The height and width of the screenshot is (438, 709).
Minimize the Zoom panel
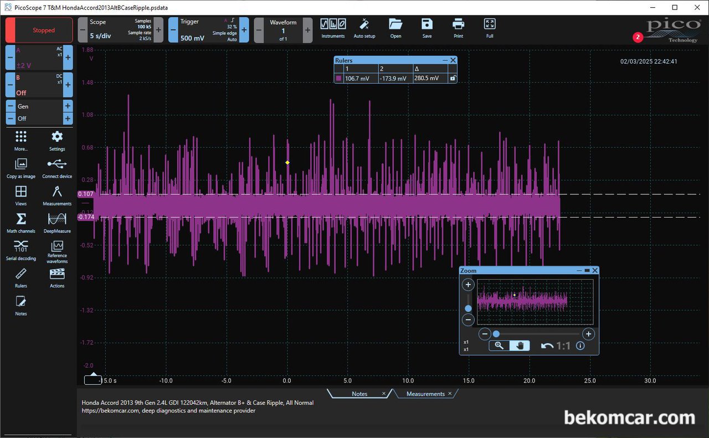(x=579, y=270)
